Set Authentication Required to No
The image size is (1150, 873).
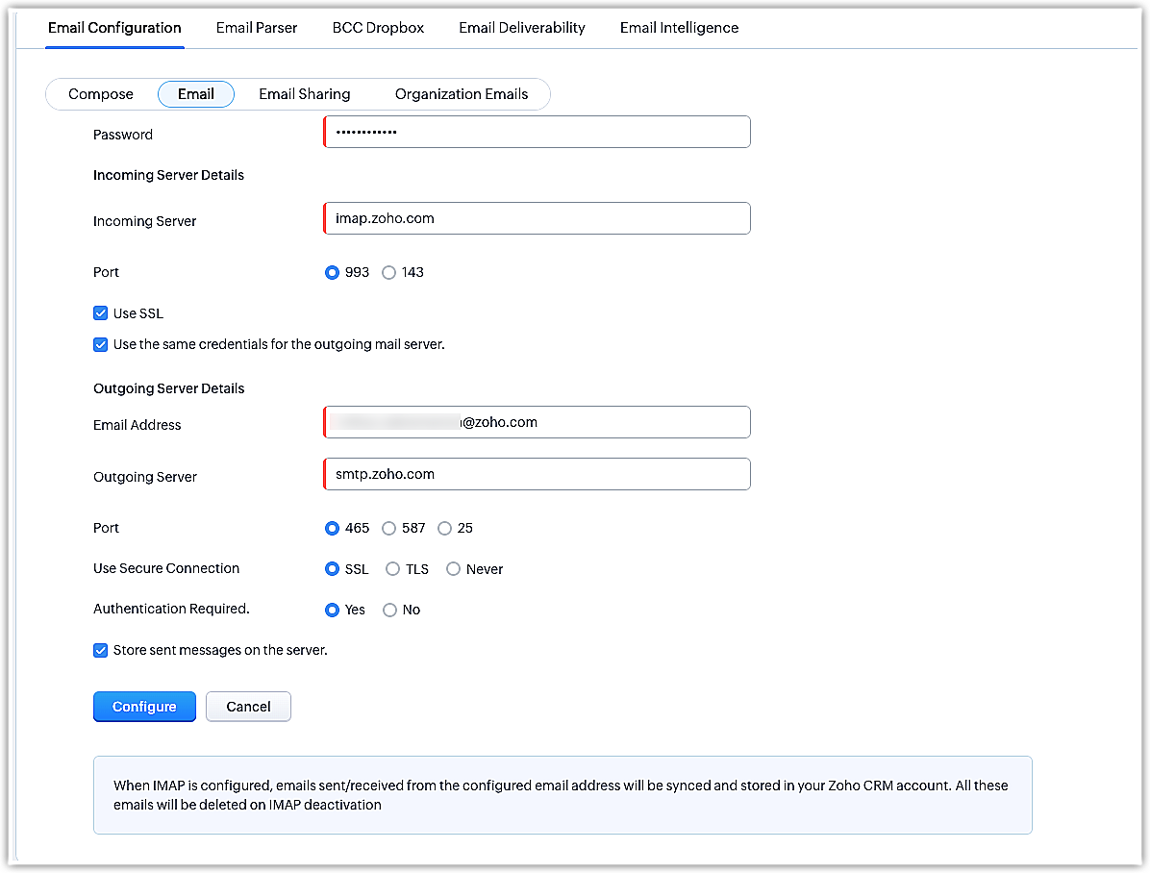[x=390, y=610]
